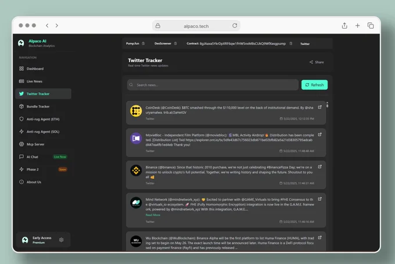Screen dimensions: 395x264
Task: Open the Dashboard page
Action: 43,68
